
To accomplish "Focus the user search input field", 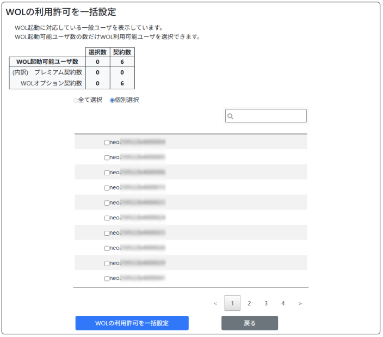I will pos(270,116).
